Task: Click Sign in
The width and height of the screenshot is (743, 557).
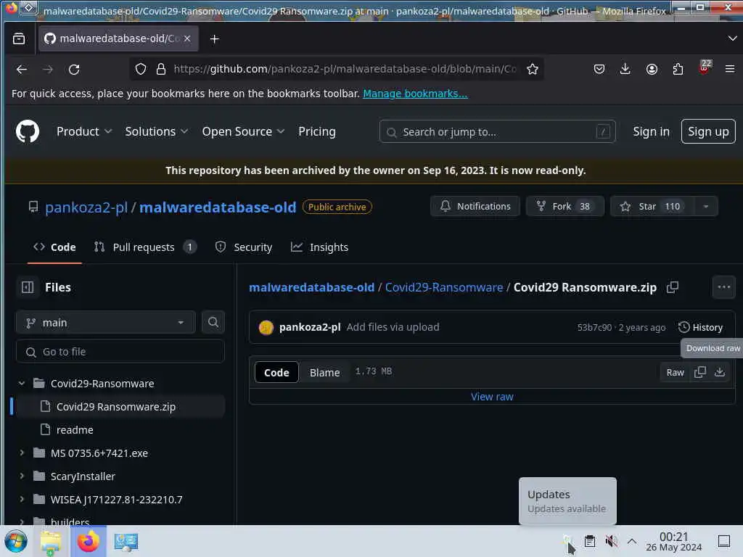Action: (651, 131)
